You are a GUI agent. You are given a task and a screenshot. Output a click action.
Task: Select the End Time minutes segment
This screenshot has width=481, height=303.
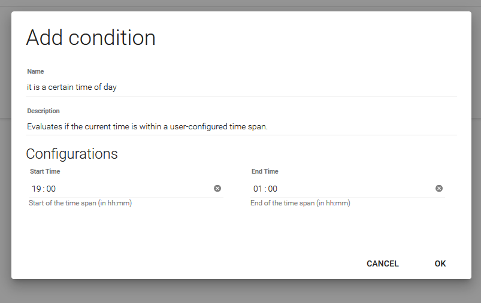(x=273, y=189)
